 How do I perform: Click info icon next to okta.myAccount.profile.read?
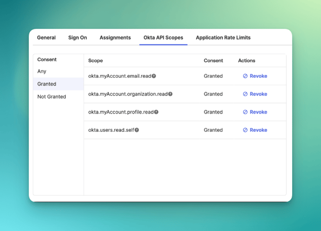[x=156, y=112]
